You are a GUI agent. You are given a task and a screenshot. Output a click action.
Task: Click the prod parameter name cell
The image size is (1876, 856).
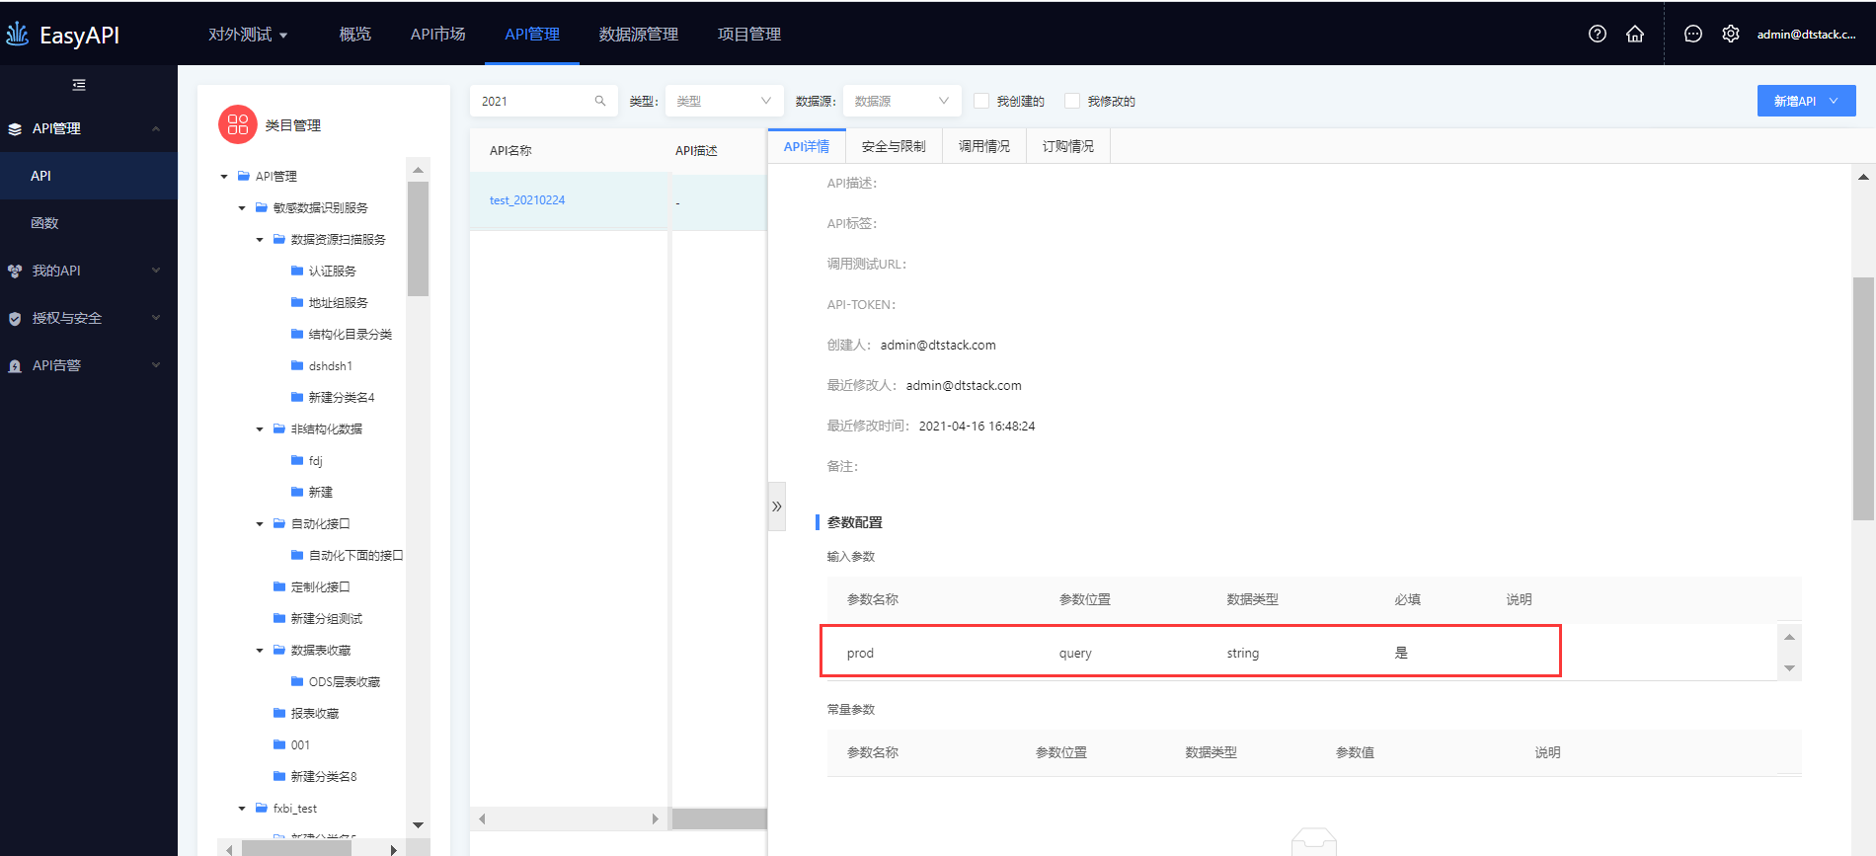tap(860, 654)
